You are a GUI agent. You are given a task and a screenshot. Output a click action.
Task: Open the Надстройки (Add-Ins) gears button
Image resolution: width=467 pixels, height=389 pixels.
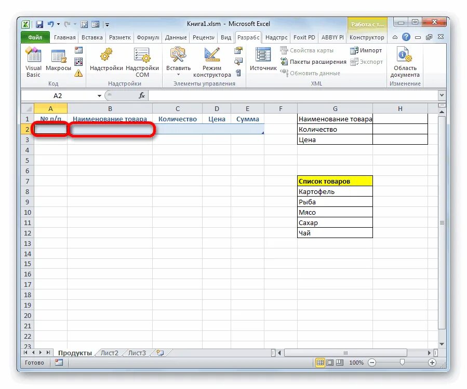(106, 60)
